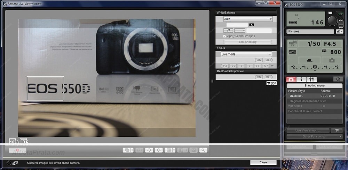The height and width of the screenshot is (170, 348).
Task: Select the WB SHIFT row
Action: pyautogui.click(x=315, y=106)
